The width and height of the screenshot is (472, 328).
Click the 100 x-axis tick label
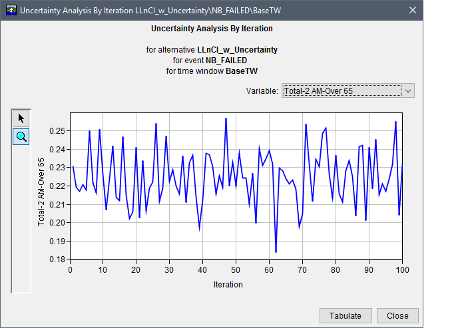[403, 270]
